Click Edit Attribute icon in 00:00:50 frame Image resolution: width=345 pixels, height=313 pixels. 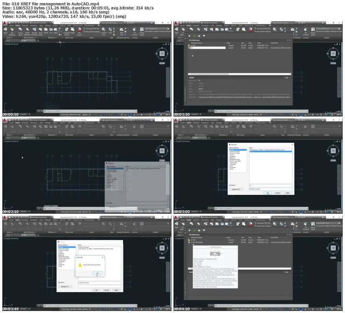[12, 30]
